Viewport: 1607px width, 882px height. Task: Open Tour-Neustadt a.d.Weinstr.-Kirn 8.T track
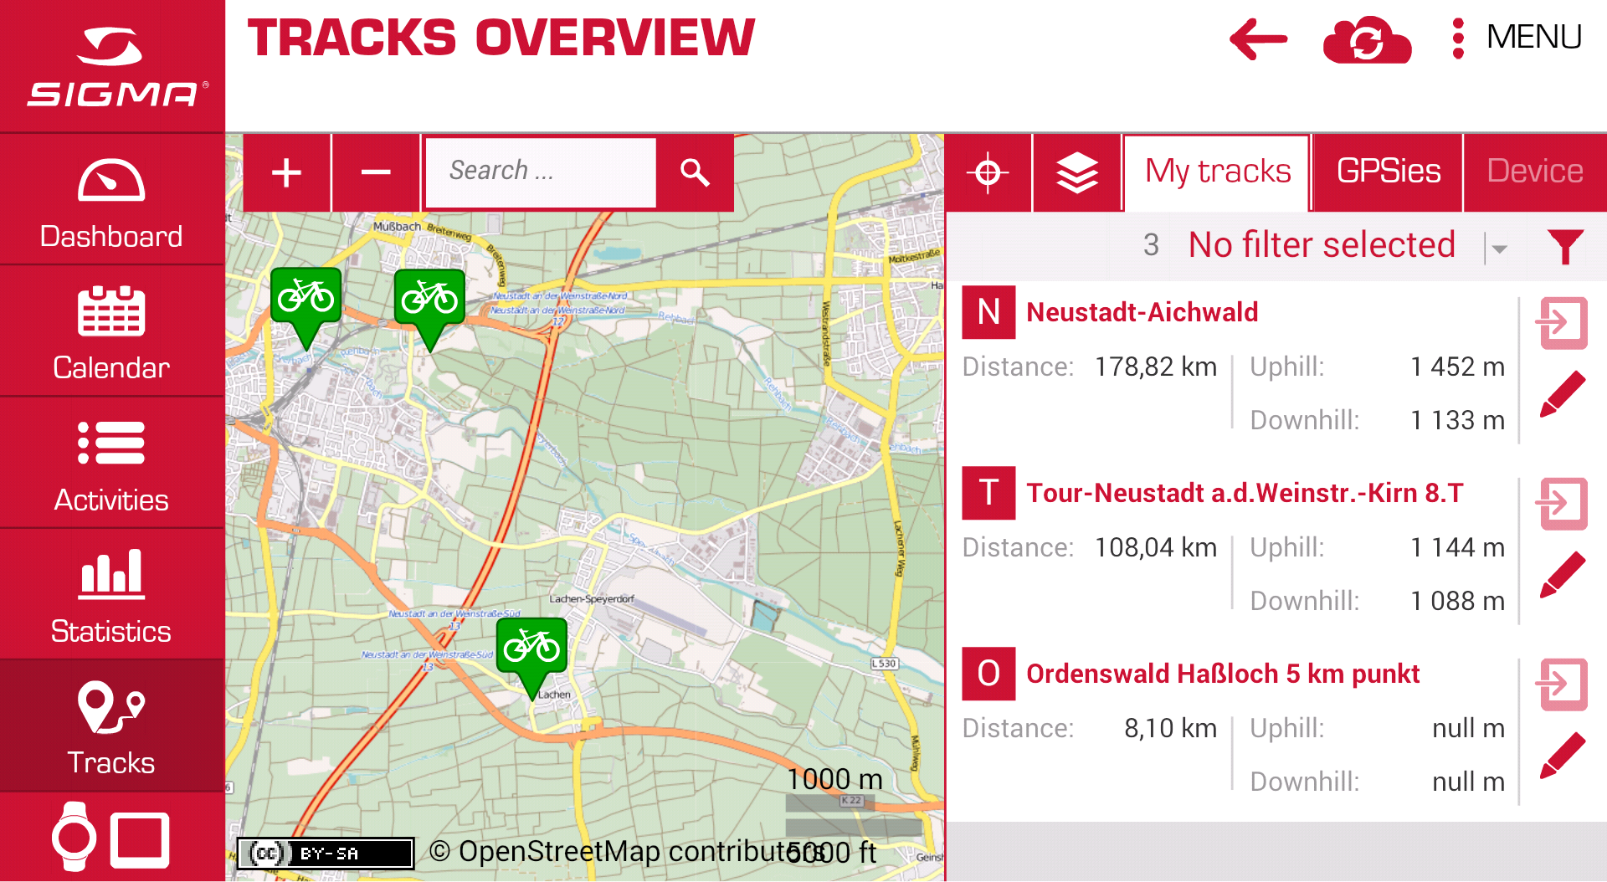point(1245,493)
